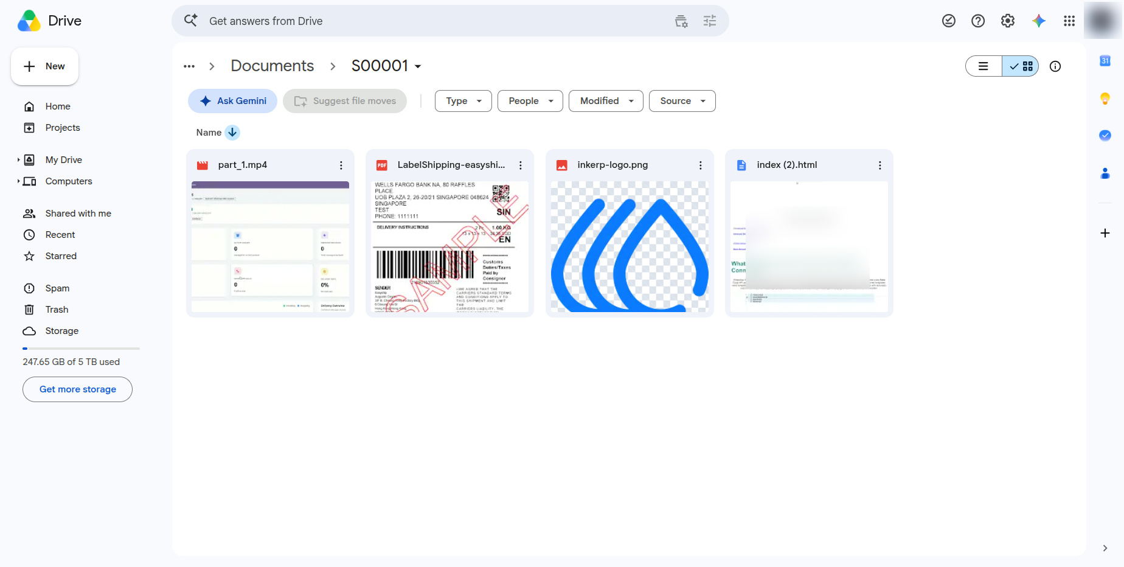This screenshot has width=1124, height=567.
Task: Open the offline ready status icon
Action: (949, 21)
